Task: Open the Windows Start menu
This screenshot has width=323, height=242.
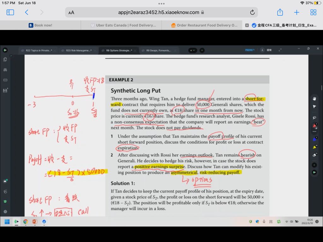Action: pos(7,222)
